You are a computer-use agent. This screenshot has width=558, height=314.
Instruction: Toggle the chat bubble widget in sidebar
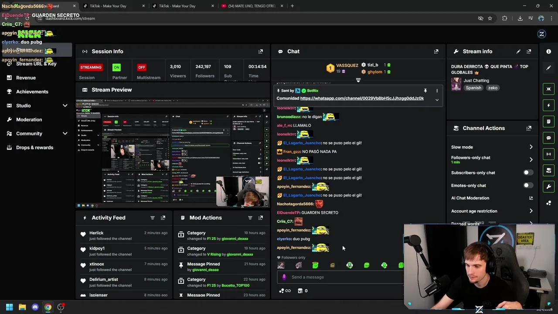pyautogui.click(x=548, y=138)
